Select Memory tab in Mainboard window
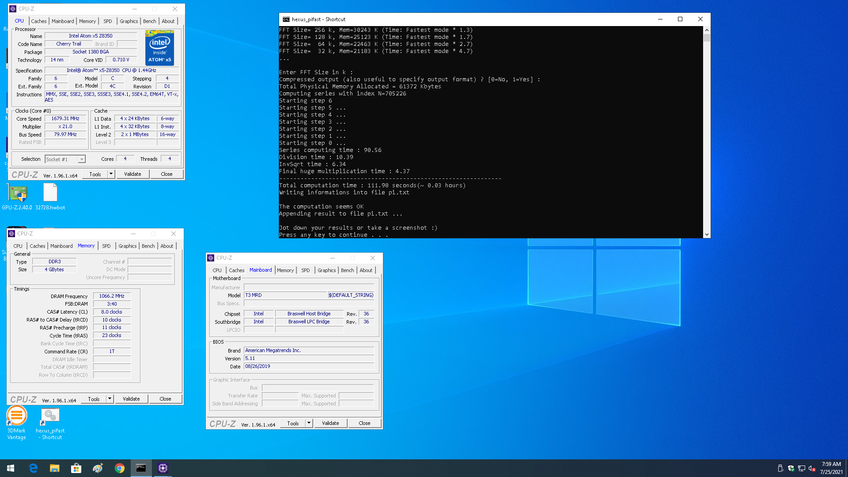This screenshot has width=848, height=477. click(285, 270)
